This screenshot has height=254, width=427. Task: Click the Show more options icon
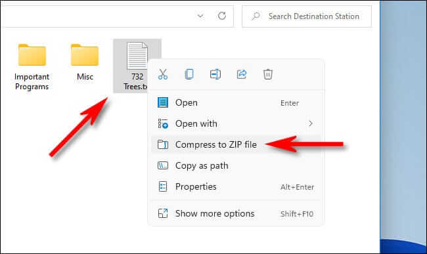[x=163, y=213]
